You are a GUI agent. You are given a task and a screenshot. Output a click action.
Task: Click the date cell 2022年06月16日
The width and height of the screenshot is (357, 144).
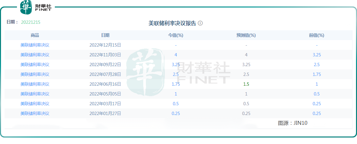[x=105, y=84]
